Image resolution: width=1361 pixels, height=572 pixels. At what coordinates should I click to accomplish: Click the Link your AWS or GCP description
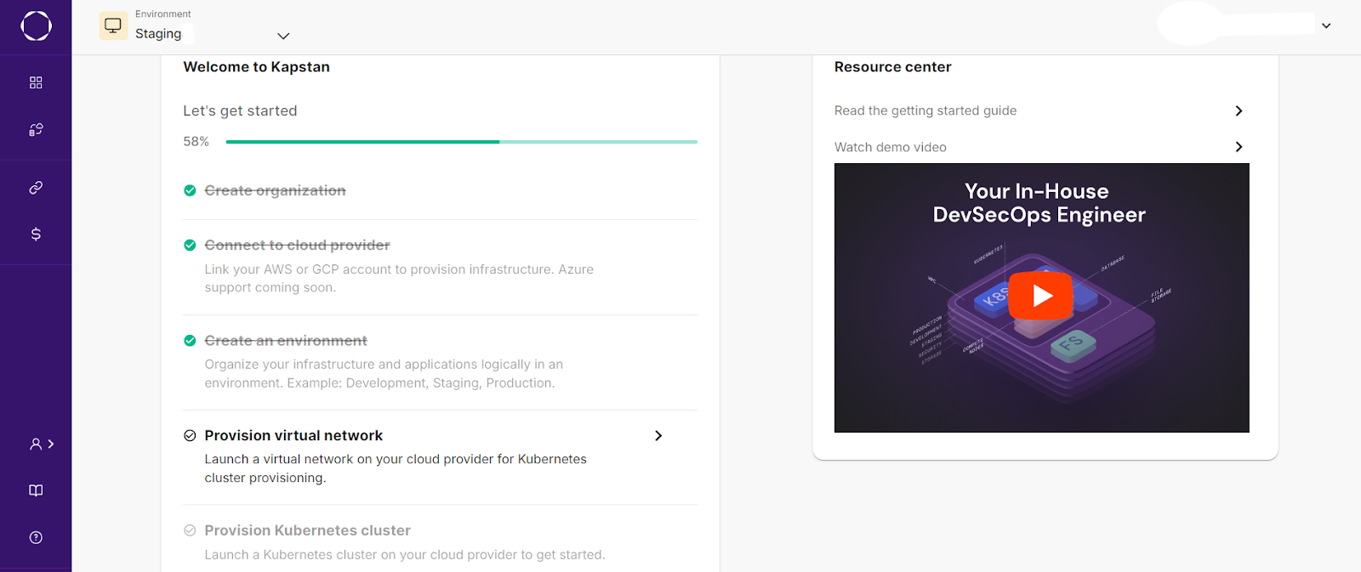[399, 278]
